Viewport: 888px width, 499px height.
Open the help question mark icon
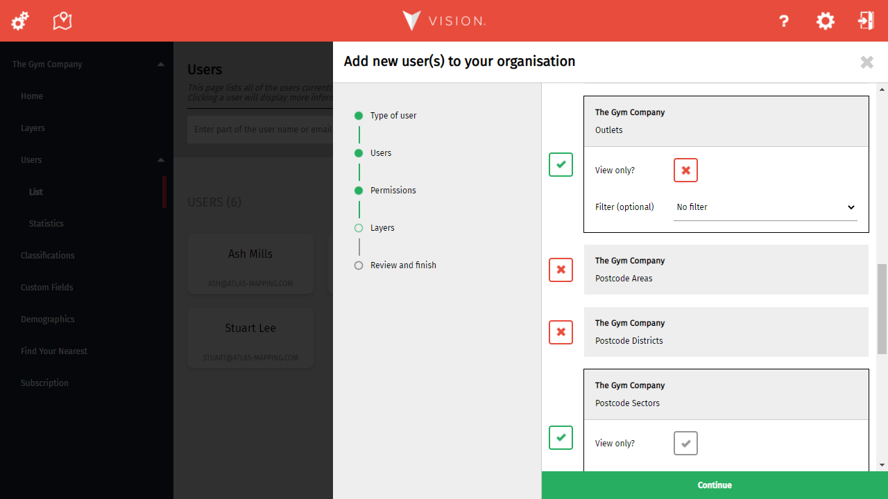pos(784,21)
